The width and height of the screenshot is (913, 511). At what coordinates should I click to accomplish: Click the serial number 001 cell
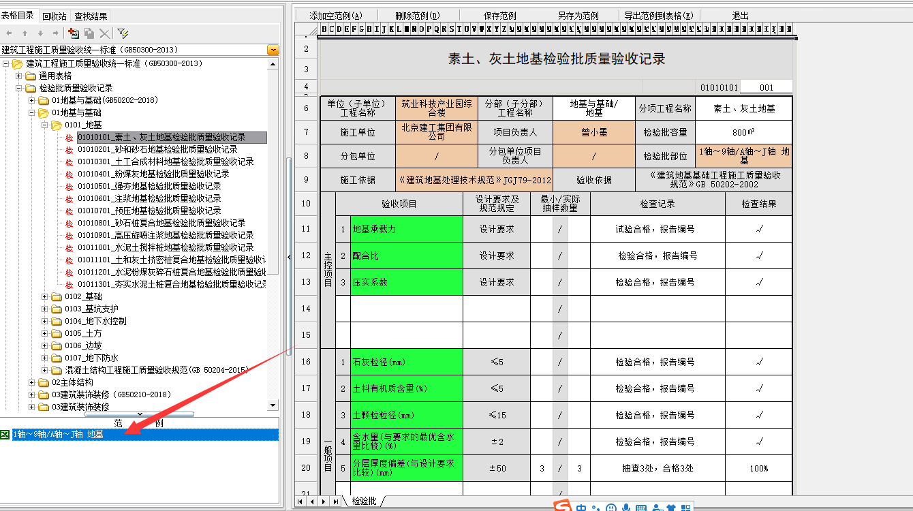(x=767, y=87)
